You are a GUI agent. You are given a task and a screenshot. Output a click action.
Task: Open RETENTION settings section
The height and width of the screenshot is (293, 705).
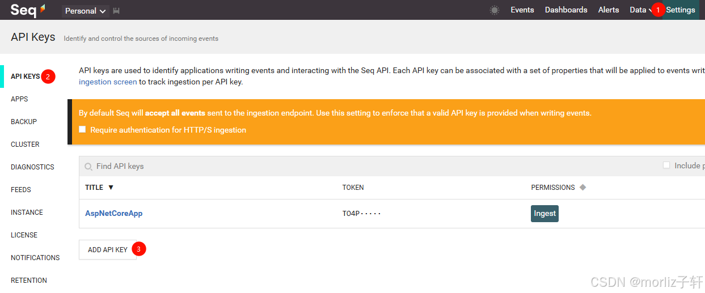[29, 281]
